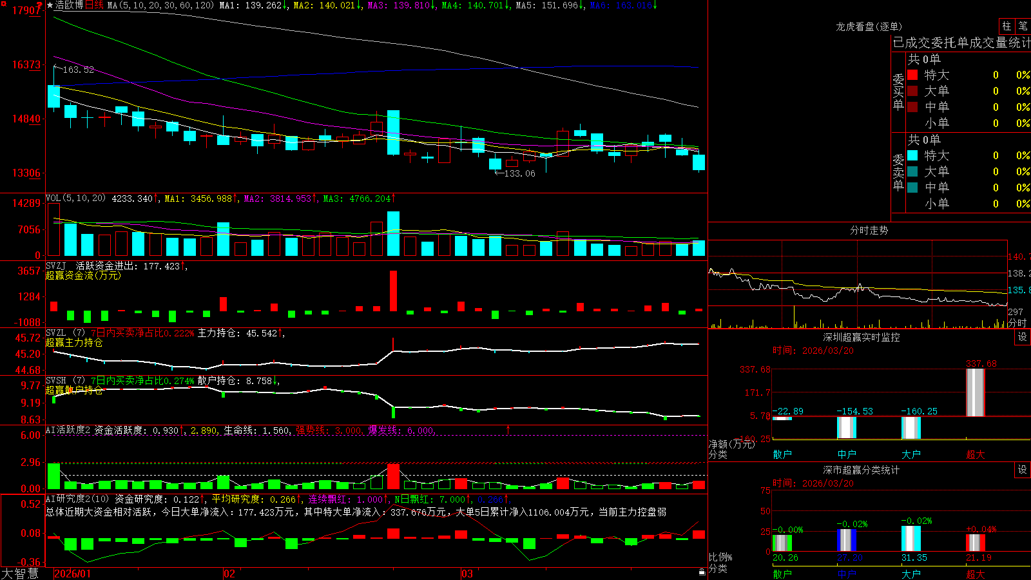Click the 柱 bar-mode button
Image resolution: width=1031 pixels, height=580 pixels.
tap(1007, 26)
